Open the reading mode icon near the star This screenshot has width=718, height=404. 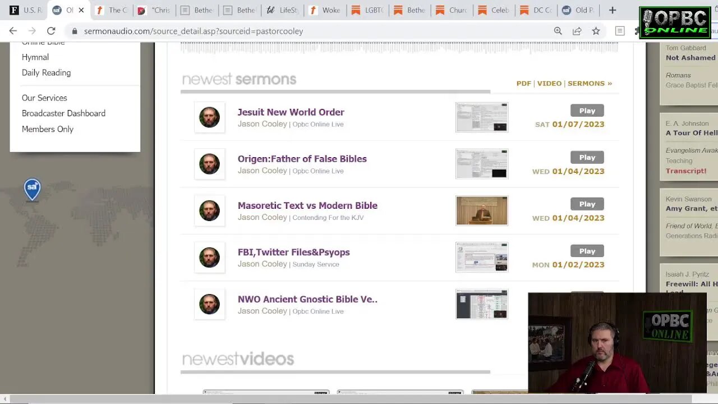pyautogui.click(x=620, y=31)
